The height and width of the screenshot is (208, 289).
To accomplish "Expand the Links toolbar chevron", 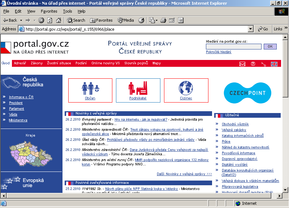I will 286,28.
